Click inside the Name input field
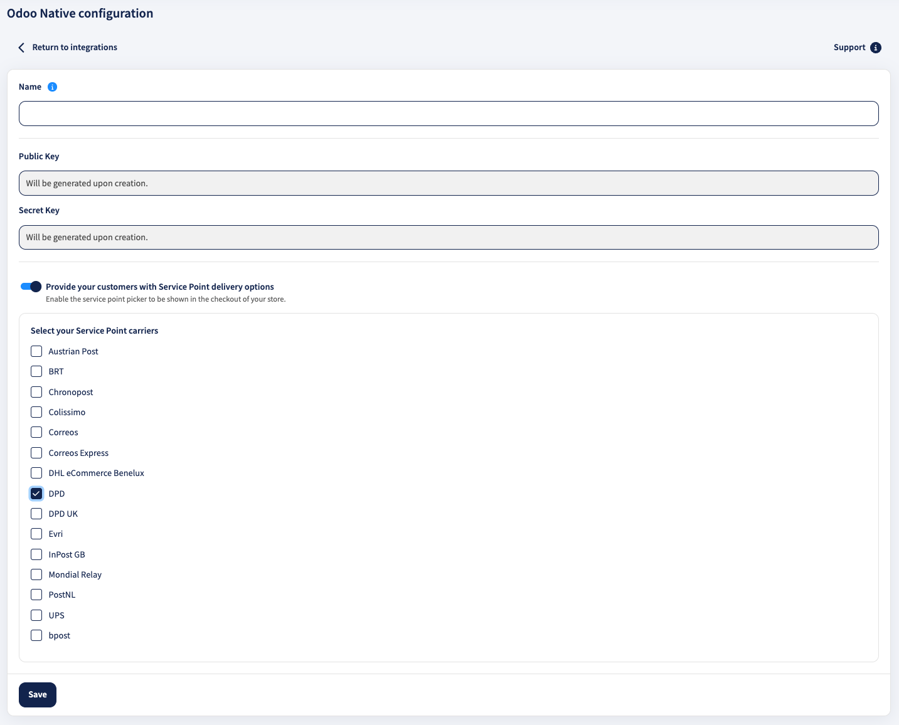This screenshot has height=725, width=899. pyautogui.click(x=448, y=114)
